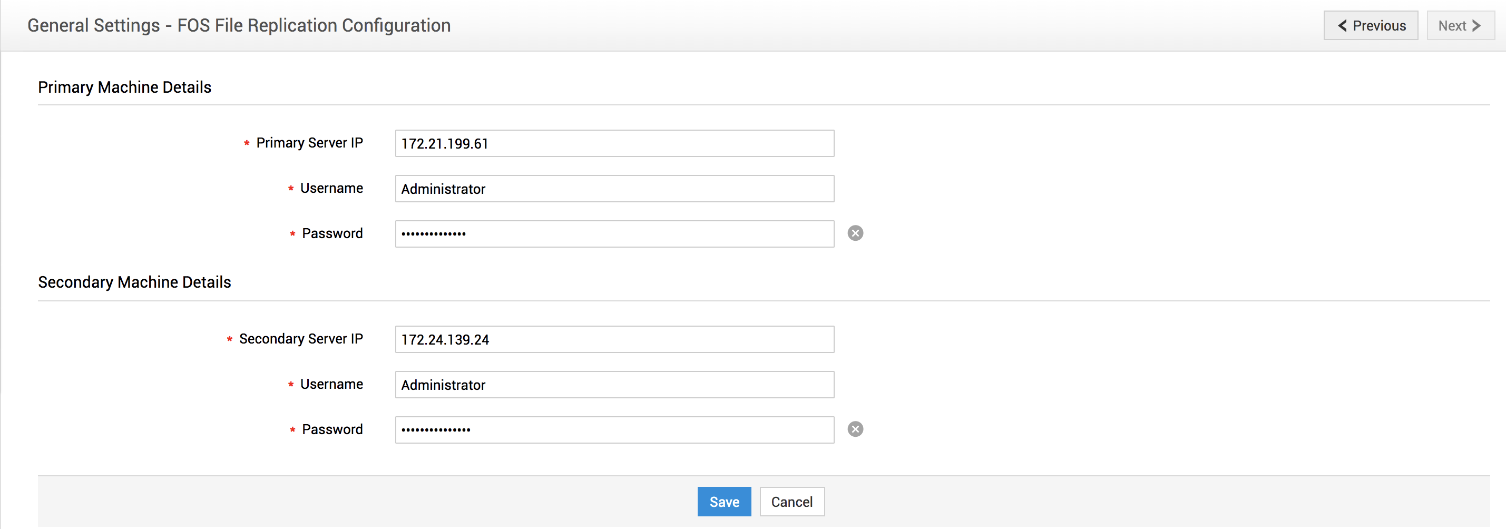
Task: Click the primary machine Username input
Action: click(614, 189)
